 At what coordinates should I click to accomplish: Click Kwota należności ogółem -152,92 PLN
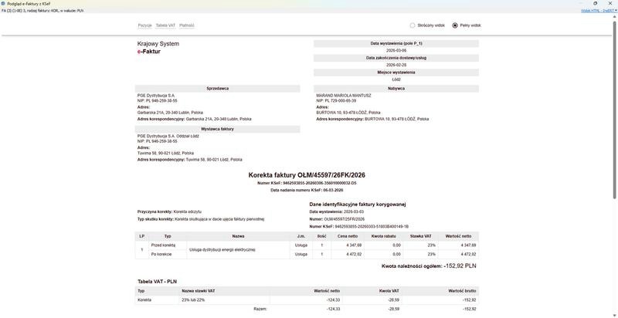coord(429,266)
